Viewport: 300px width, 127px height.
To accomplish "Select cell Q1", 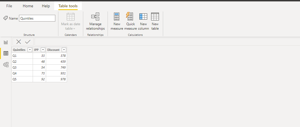I will 22,56.
